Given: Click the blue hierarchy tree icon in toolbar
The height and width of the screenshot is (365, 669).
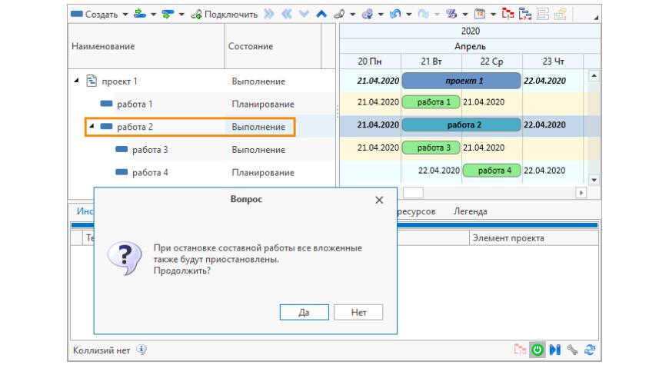Looking at the screenshot, I should pyautogui.click(x=525, y=14).
